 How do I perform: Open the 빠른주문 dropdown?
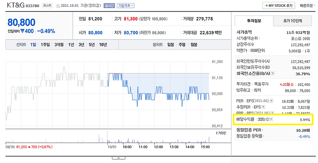(x=307, y=6)
